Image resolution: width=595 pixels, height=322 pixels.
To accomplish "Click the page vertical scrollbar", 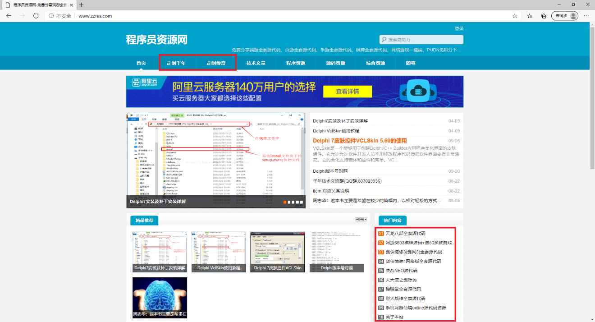I will pyautogui.click(x=592, y=95).
